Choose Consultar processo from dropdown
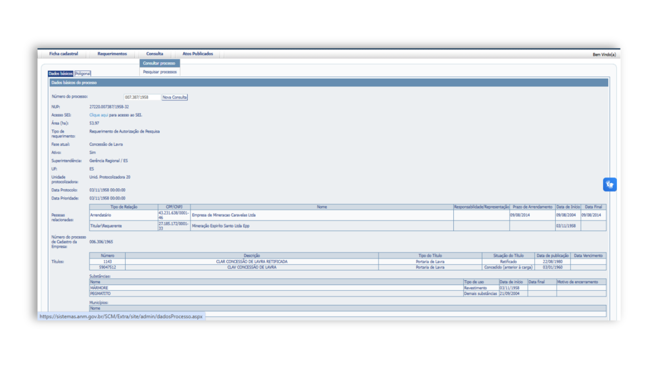Viewport: 650px width, 366px height. click(x=159, y=63)
